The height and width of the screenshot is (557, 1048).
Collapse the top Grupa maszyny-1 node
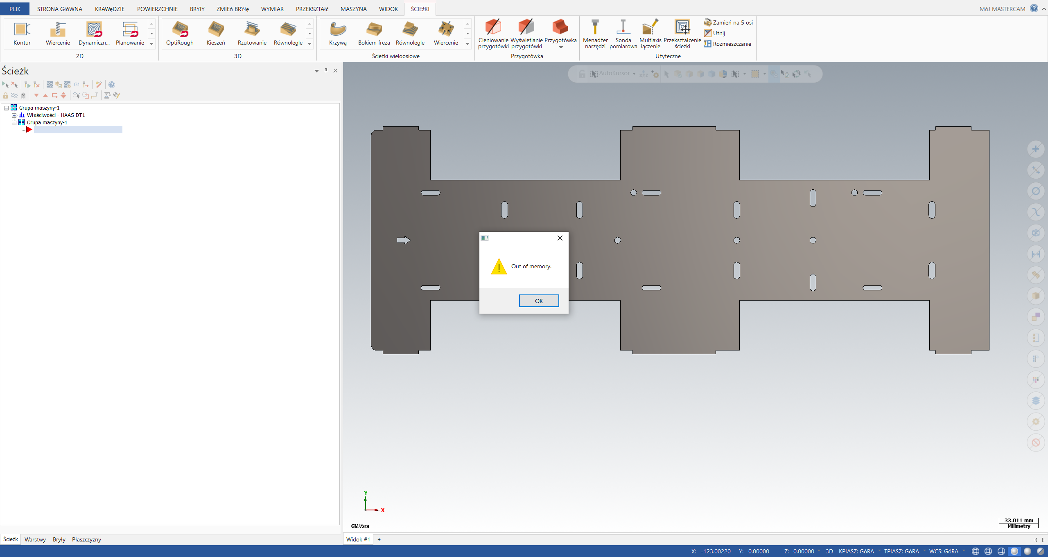[x=6, y=108]
